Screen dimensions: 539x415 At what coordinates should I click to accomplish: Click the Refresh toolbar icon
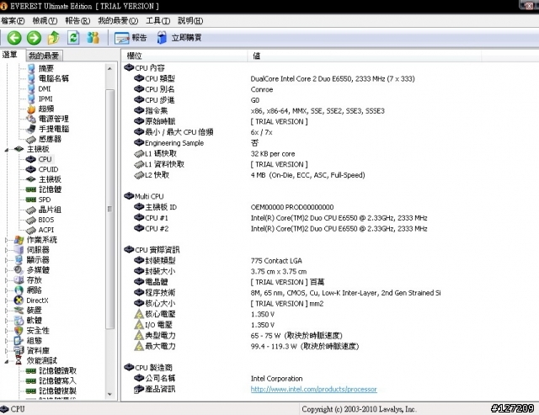pos(73,37)
